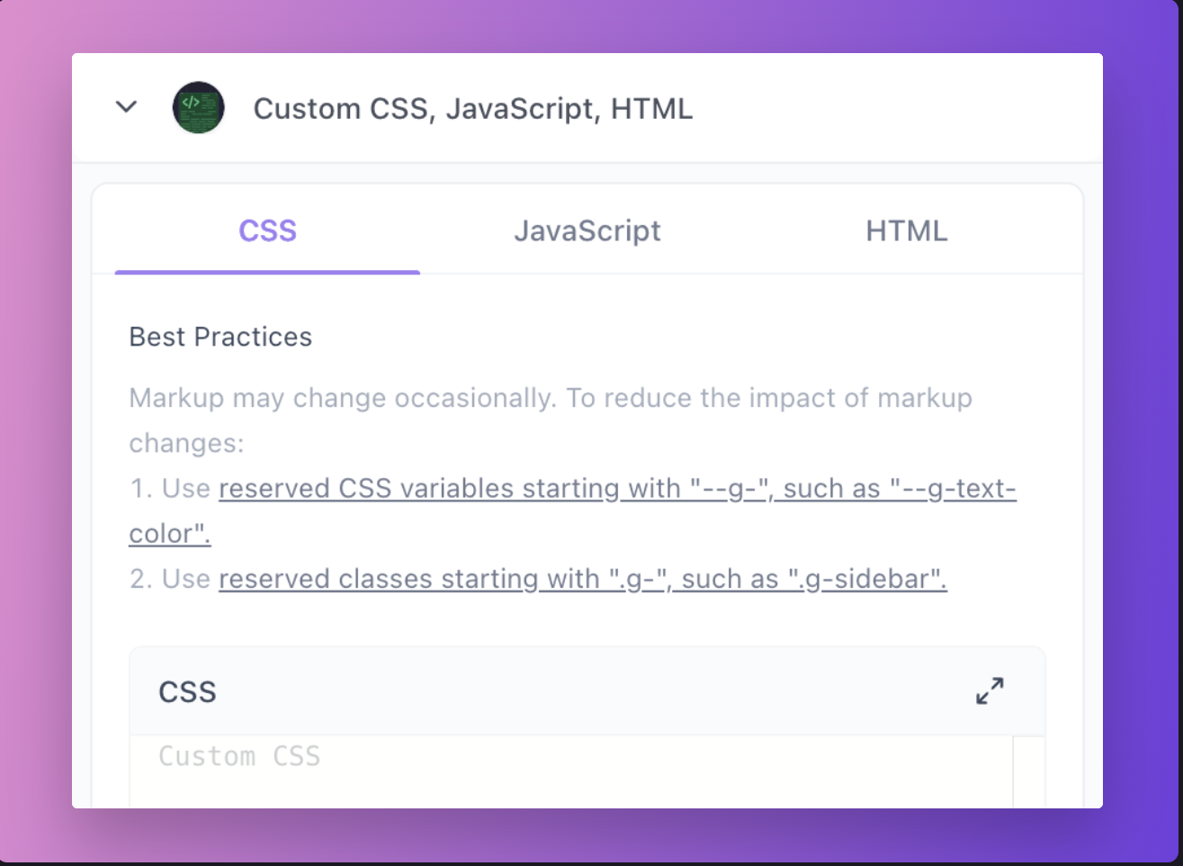Click the "Custom CSS, JavaScript, HTML" title

click(472, 109)
